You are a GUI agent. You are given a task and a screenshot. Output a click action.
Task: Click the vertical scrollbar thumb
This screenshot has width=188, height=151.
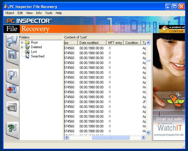click(148, 61)
